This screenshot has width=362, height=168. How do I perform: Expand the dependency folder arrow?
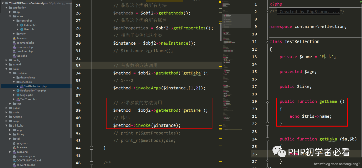tap(14, 77)
